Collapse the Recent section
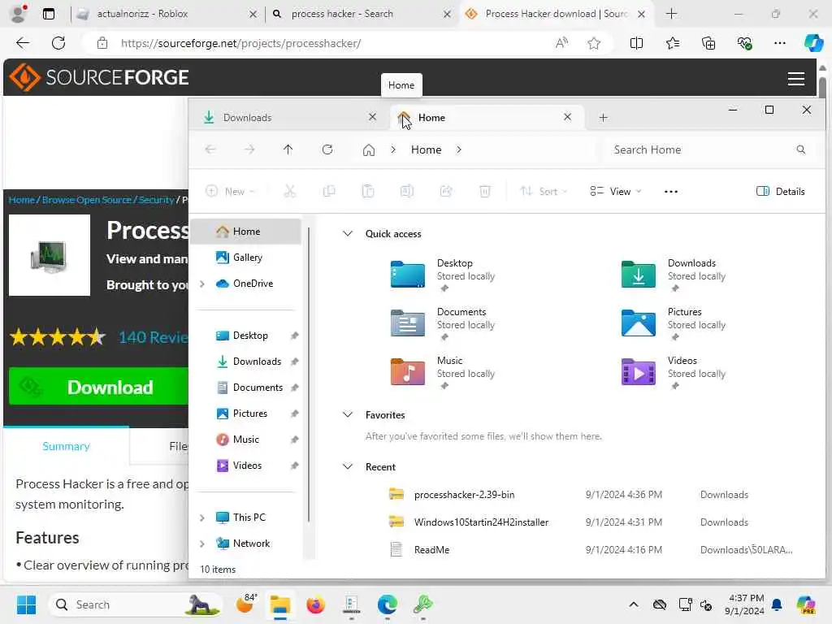832x624 pixels. pos(348,466)
